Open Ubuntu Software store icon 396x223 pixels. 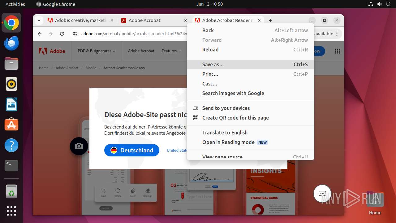click(x=11, y=125)
